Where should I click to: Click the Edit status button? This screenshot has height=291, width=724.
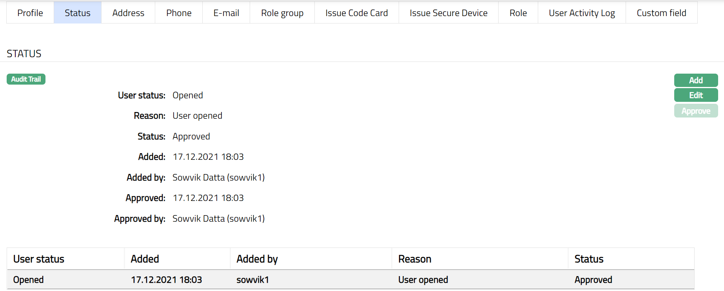[x=696, y=95]
